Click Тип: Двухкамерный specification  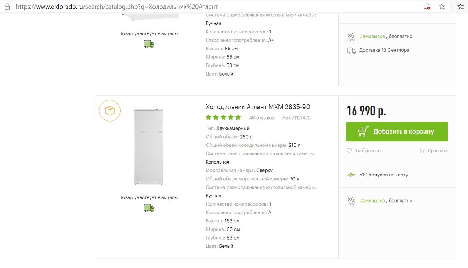pyautogui.click(x=227, y=128)
